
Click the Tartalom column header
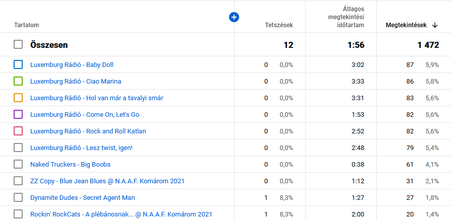(x=27, y=25)
